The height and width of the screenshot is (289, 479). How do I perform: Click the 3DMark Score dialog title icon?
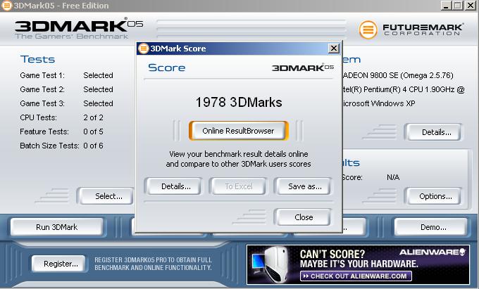click(x=143, y=48)
